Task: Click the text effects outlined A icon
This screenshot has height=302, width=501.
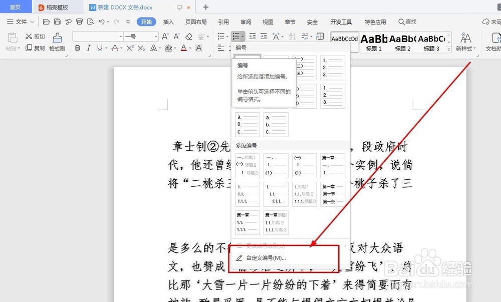Action: (x=153, y=48)
